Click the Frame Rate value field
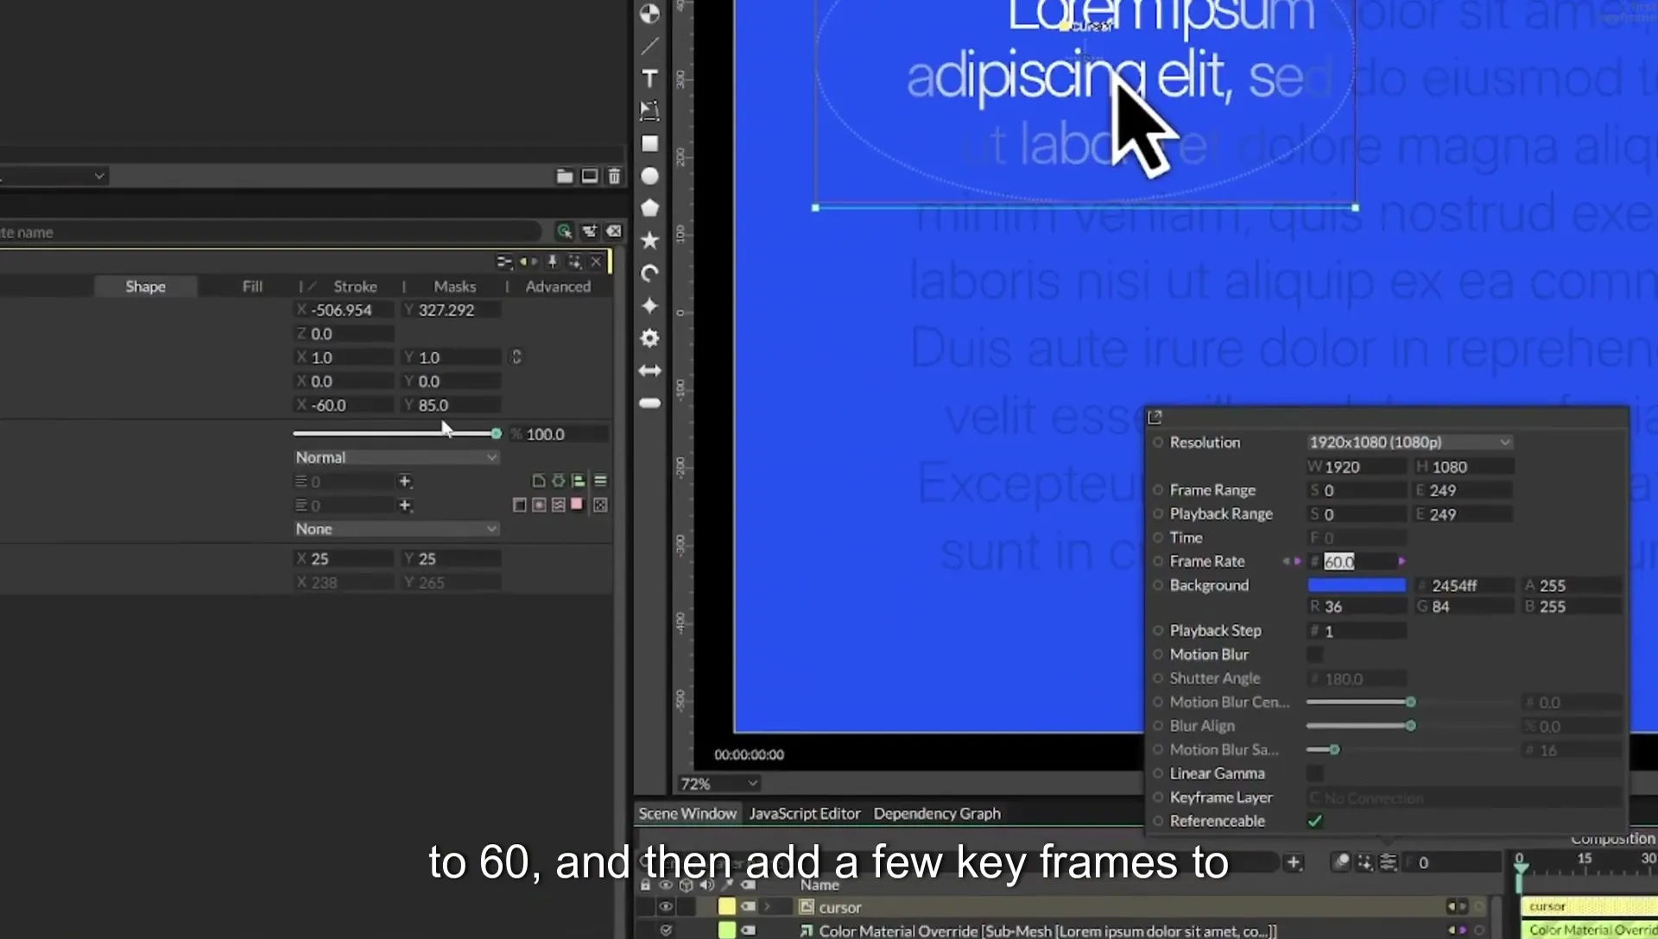The width and height of the screenshot is (1658, 939). pos(1358,562)
